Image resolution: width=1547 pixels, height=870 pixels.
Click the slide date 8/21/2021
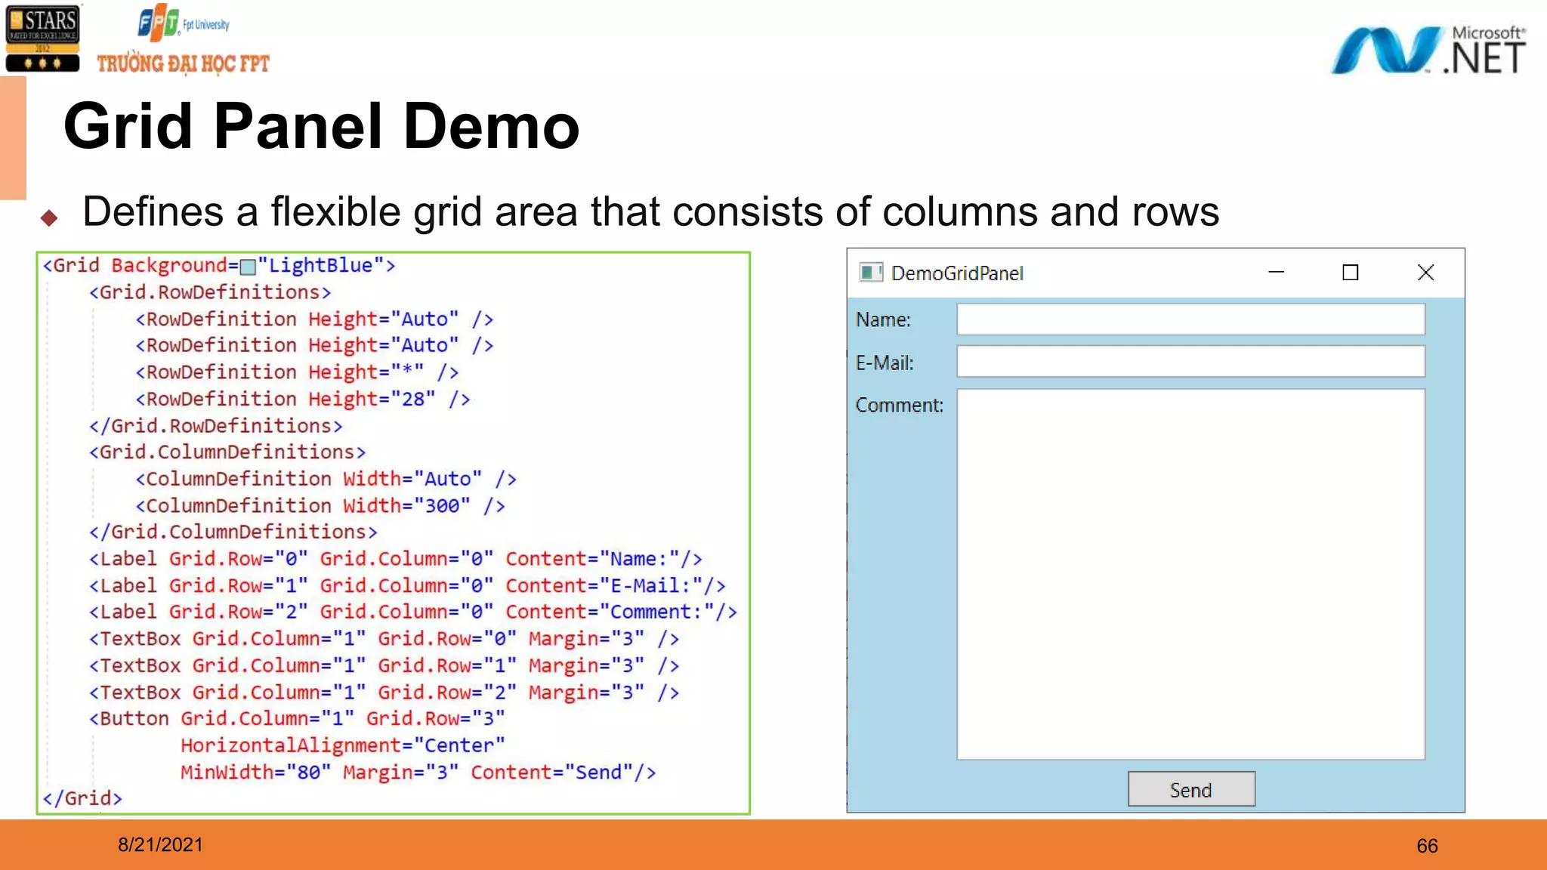(x=160, y=845)
